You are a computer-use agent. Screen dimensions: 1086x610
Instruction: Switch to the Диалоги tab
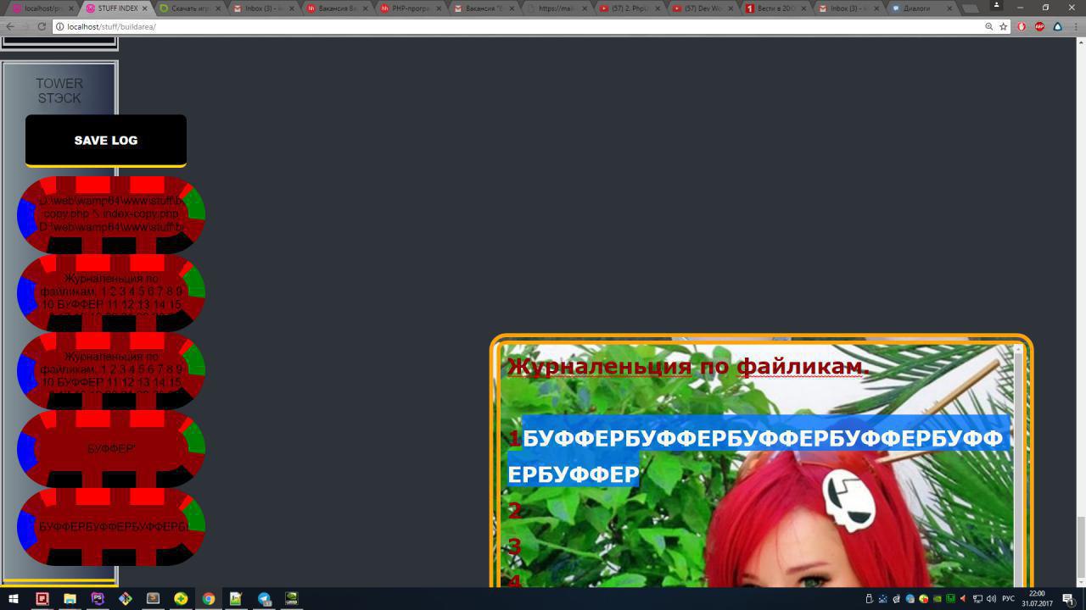pyautogui.click(x=921, y=8)
